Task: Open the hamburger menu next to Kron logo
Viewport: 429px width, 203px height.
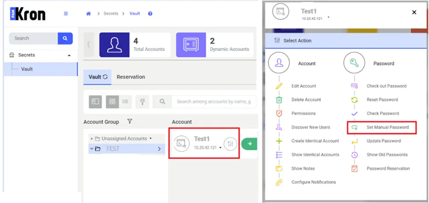Action: click(66, 14)
